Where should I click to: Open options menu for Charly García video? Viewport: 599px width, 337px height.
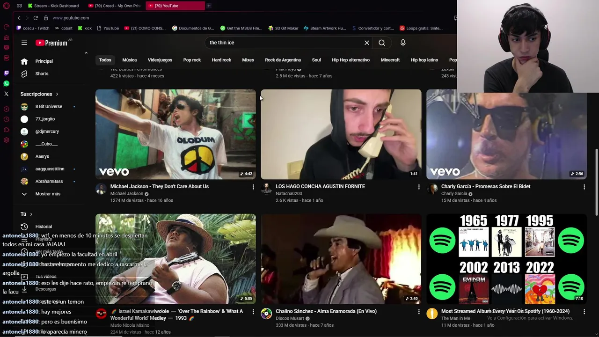click(x=584, y=187)
